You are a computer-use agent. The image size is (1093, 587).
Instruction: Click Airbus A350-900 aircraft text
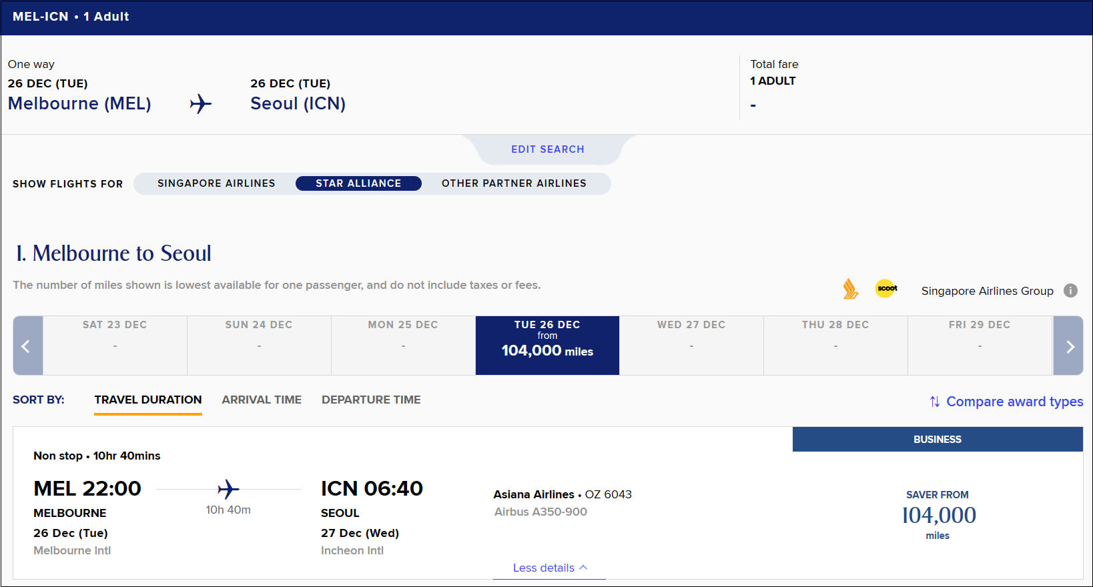pyautogui.click(x=540, y=512)
